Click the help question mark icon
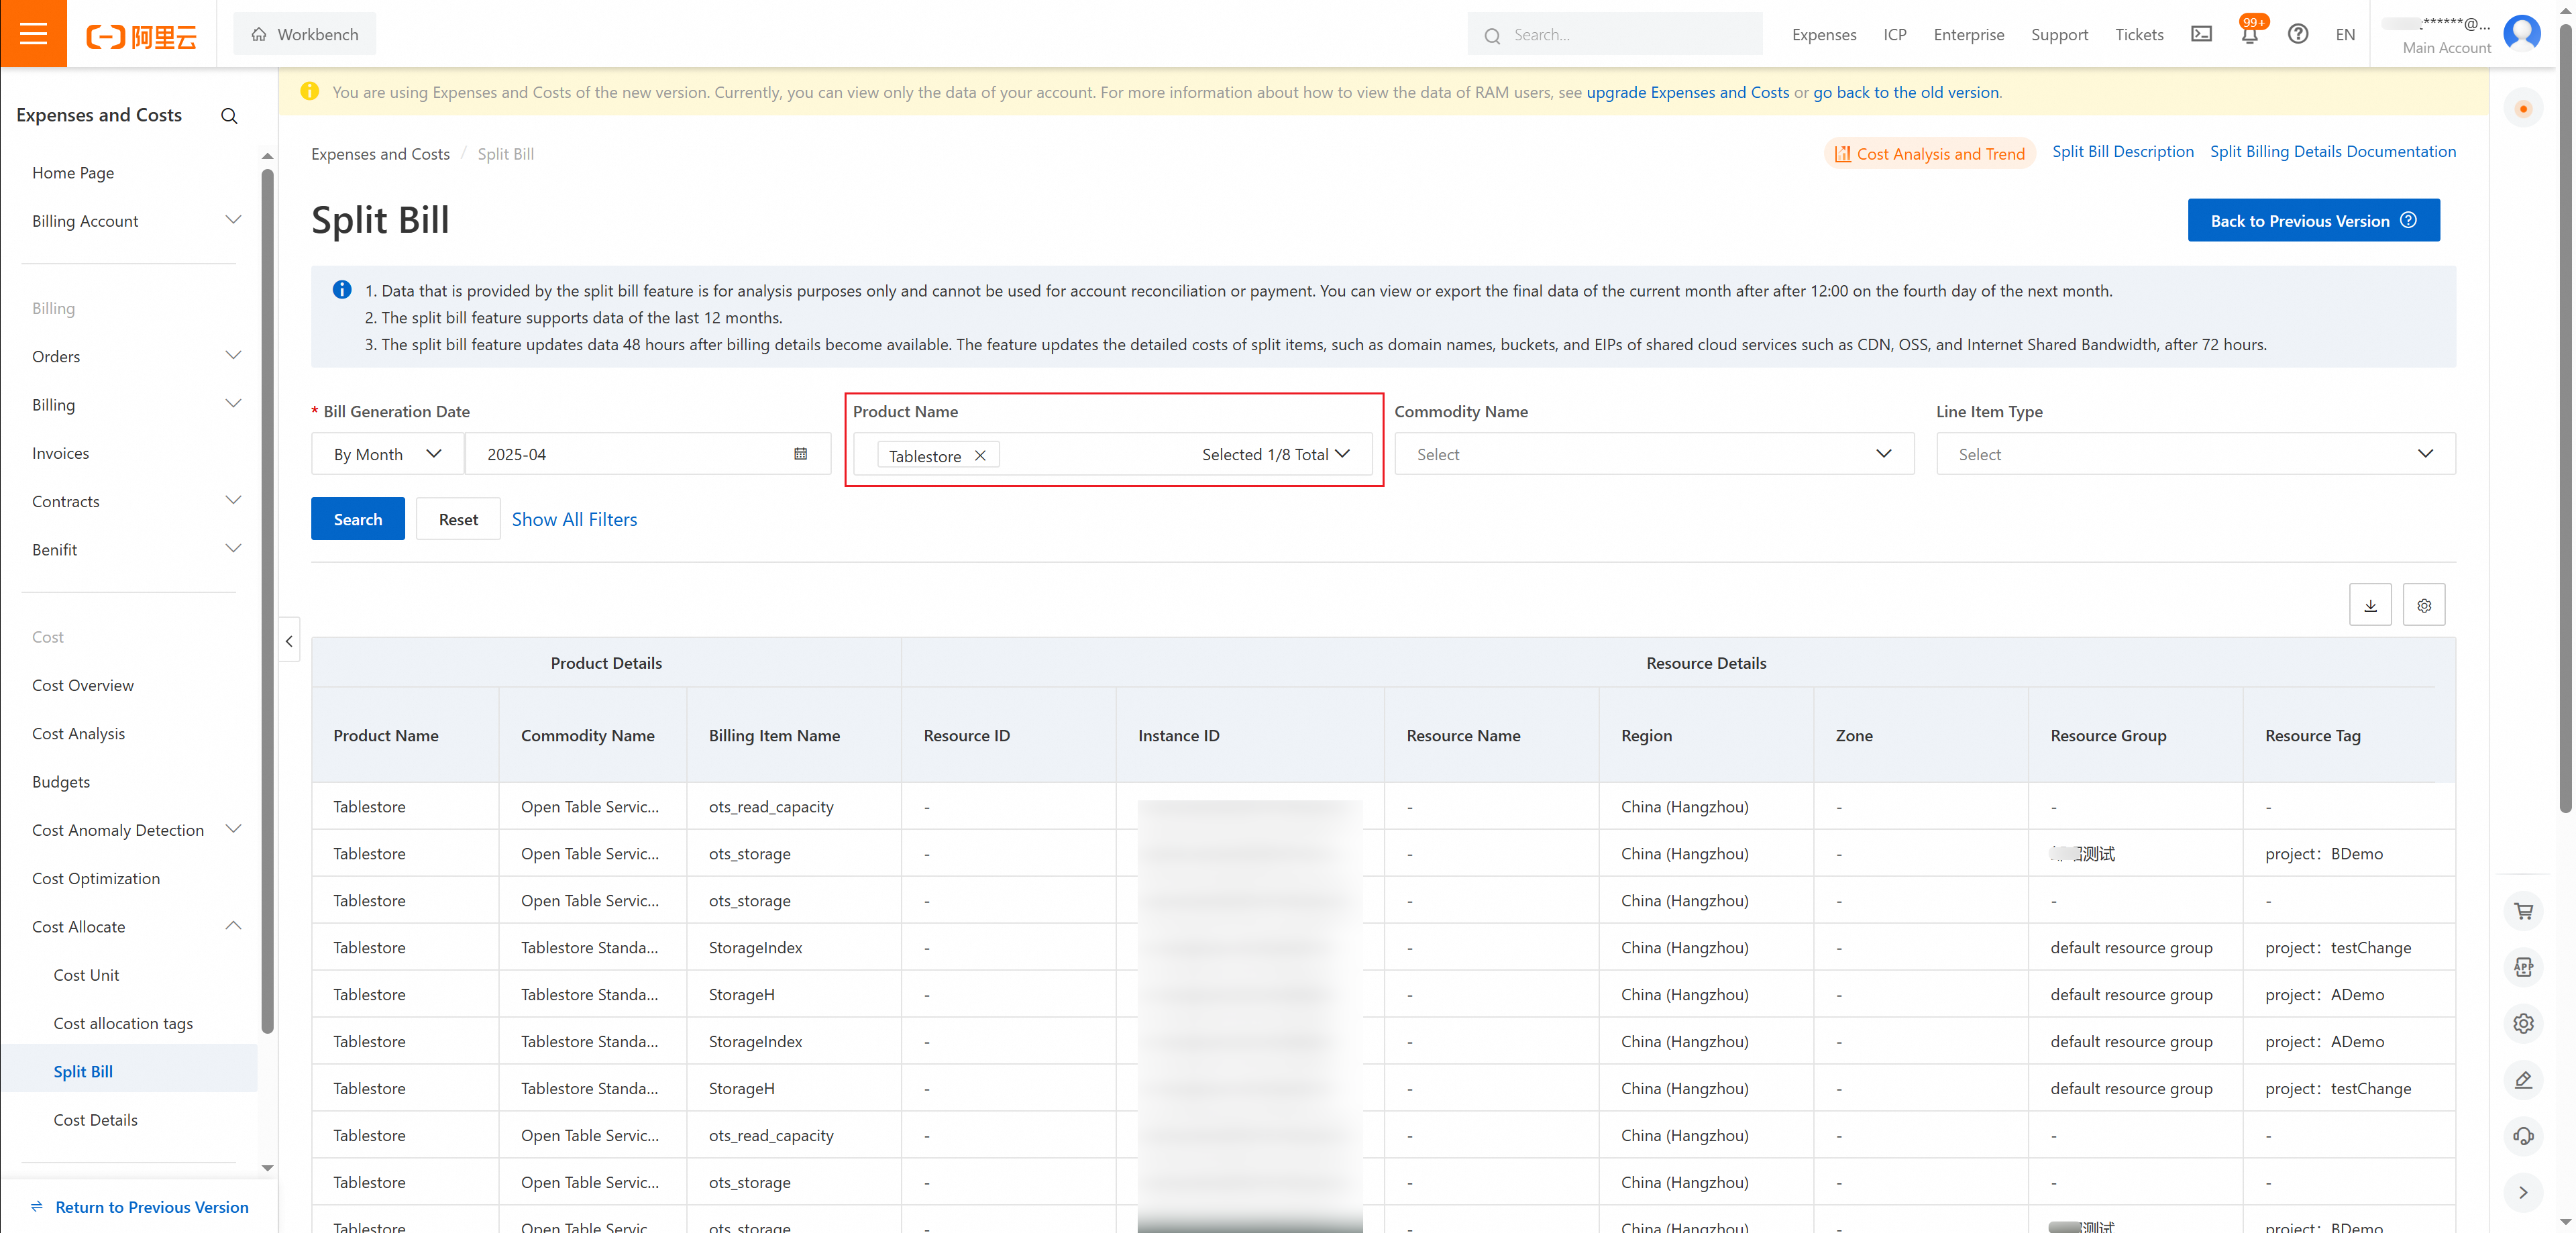 pos(2298,34)
